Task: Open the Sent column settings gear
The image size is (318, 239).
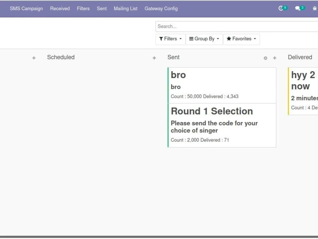Action: coord(265,58)
